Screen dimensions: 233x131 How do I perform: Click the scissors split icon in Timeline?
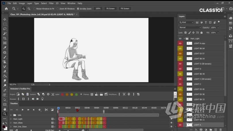(46, 110)
